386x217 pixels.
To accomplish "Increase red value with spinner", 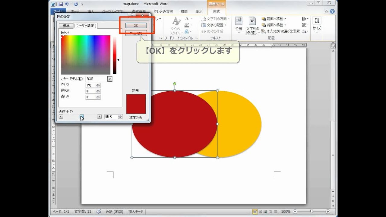I will (98, 84).
